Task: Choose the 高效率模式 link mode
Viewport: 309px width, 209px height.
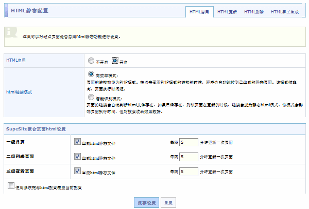Action: [x=91, y=74]
